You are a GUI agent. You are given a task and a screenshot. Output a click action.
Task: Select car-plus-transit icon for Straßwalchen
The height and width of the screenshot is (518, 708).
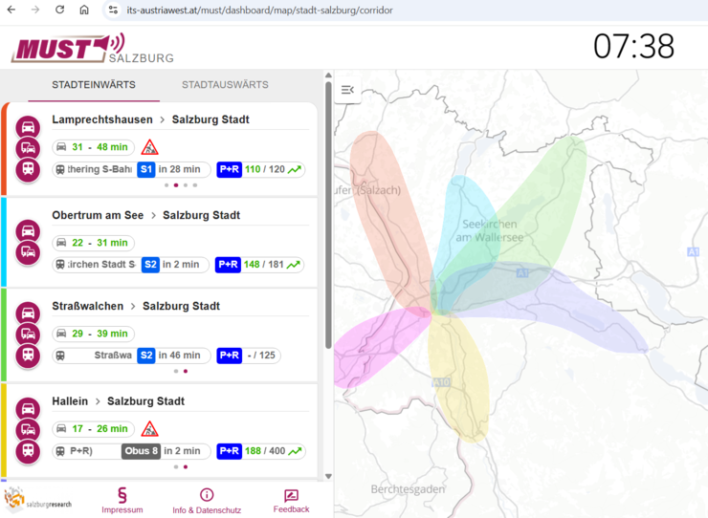[28, 335]
